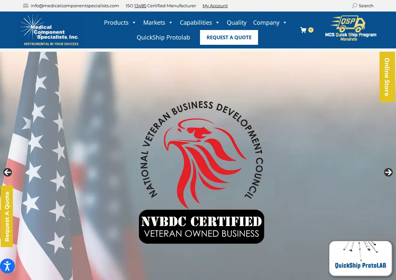396x280 pixels.
Task: Open the Capabilities menu
Action: click(x=196, y=23)
